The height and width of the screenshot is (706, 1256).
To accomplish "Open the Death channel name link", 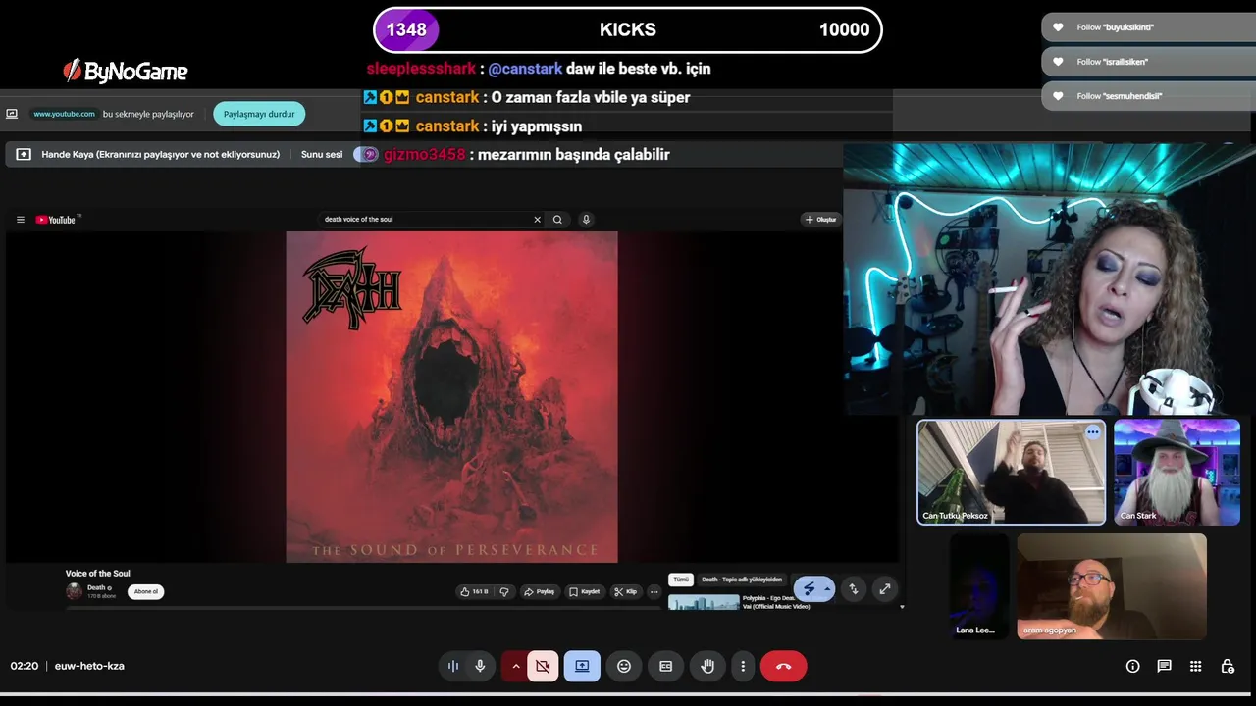I will tap(96, 587).
